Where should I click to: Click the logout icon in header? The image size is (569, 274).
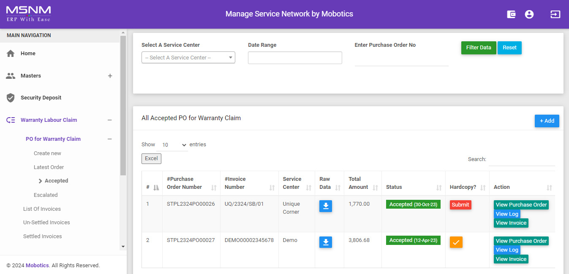(555, 14)
